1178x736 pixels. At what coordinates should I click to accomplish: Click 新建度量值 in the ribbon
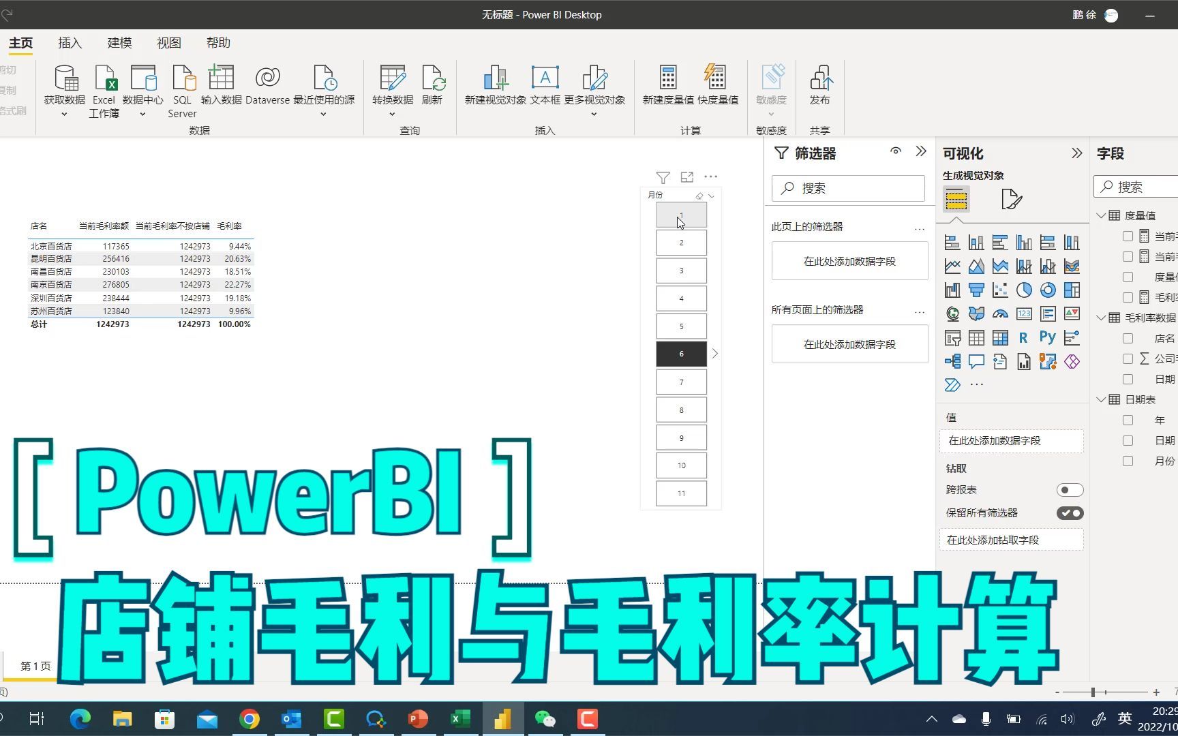(x=668, y=85)
